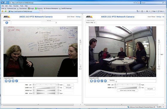Click the Home page icon in command bar
This screenshot has height=109, width=167.
137,11
